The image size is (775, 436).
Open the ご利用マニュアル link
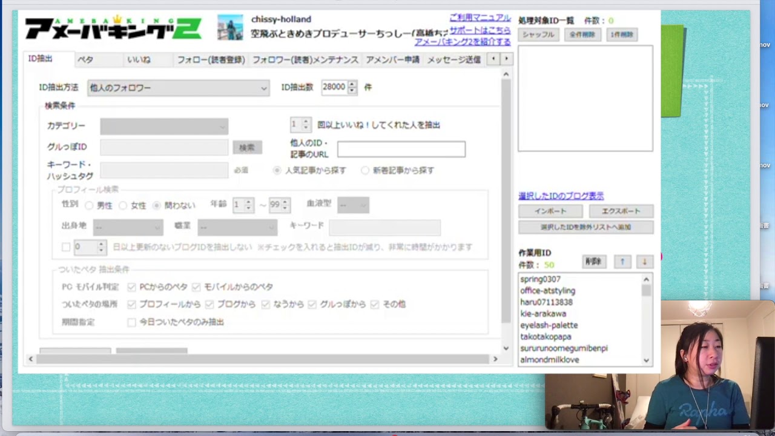point(480,18)
